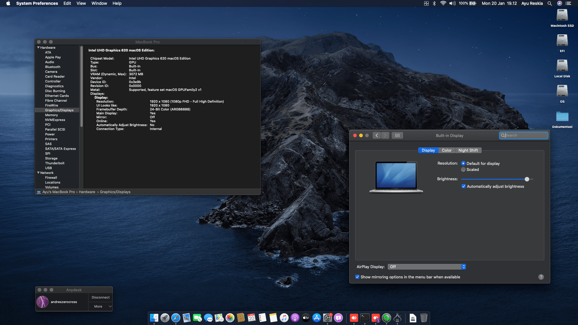Collapse the Hardware tree section
The width and height of the screenshot is (578, 325).
click(x=38, y=48)
